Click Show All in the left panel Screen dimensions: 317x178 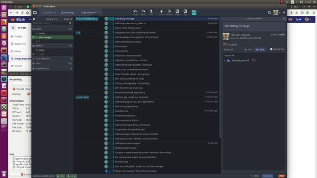[68, 19]
